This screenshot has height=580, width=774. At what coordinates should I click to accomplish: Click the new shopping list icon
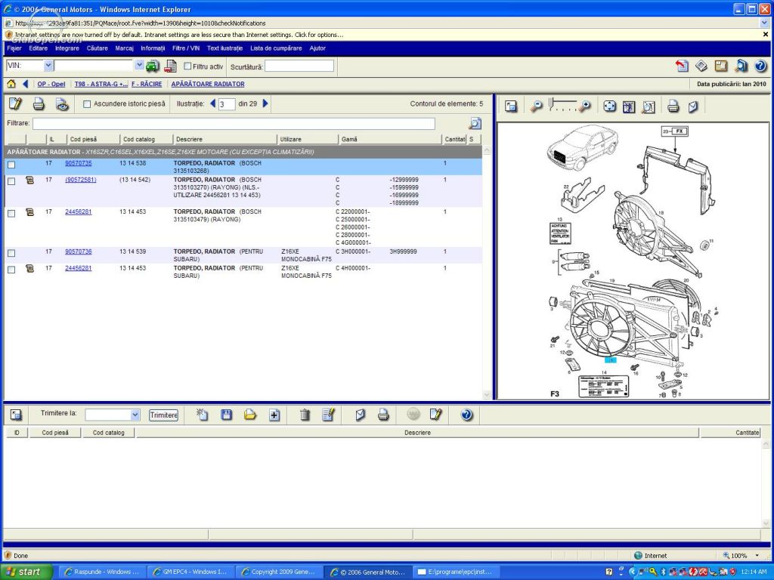click(202, 415)
